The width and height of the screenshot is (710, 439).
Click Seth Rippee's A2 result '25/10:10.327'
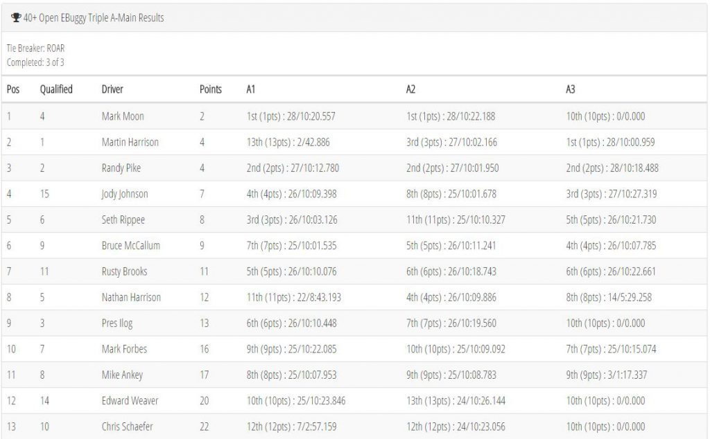[481, 219]
